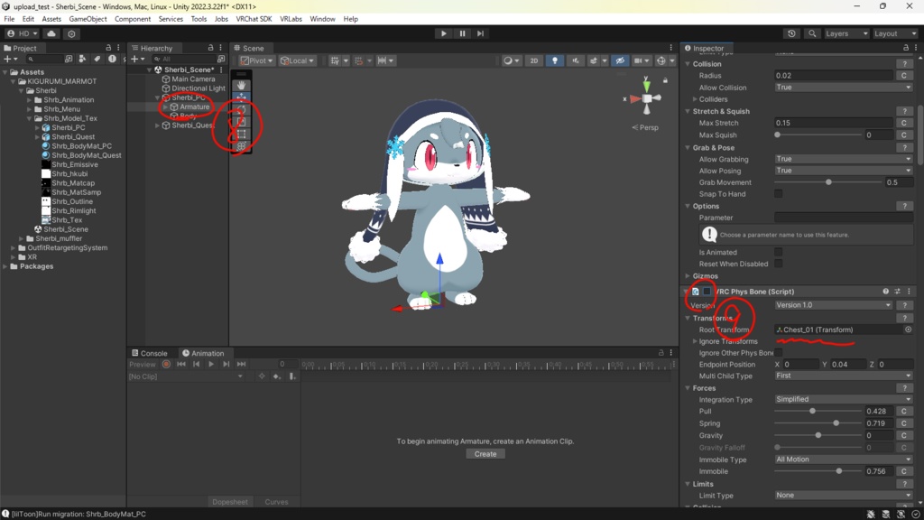
Task: Open the VRLabs menu
Action: 291,19
